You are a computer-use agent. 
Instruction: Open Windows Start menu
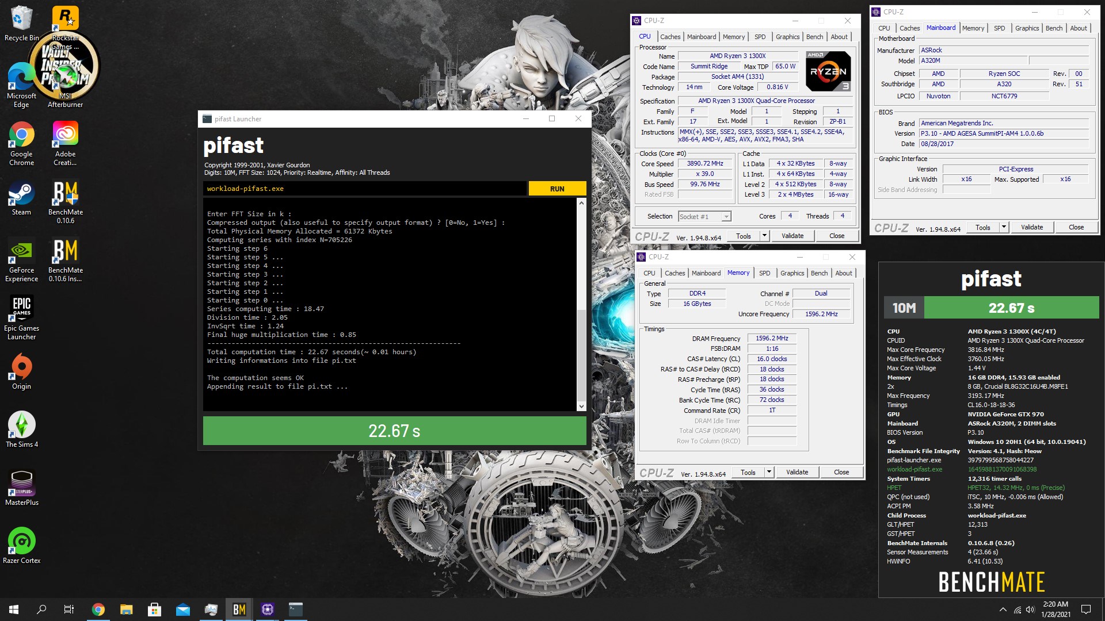pyautogui.click(x=14, y=609)
